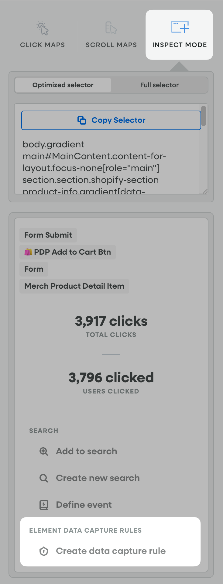
Task: Choose Create new search option
Action: point(98,478)
